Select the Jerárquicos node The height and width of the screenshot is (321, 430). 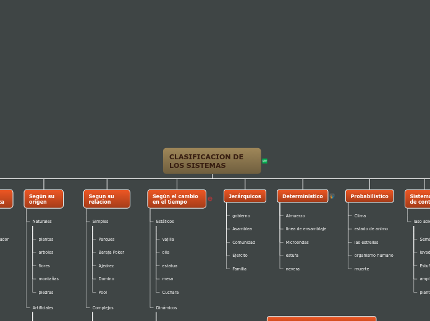pos(245,196)
